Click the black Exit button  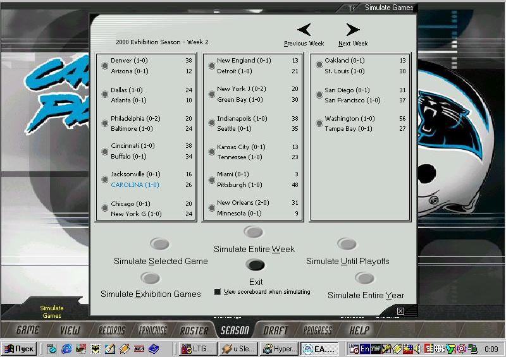[255, 265]
